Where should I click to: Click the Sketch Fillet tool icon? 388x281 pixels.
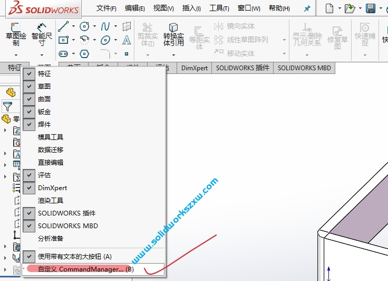(105, 53)
